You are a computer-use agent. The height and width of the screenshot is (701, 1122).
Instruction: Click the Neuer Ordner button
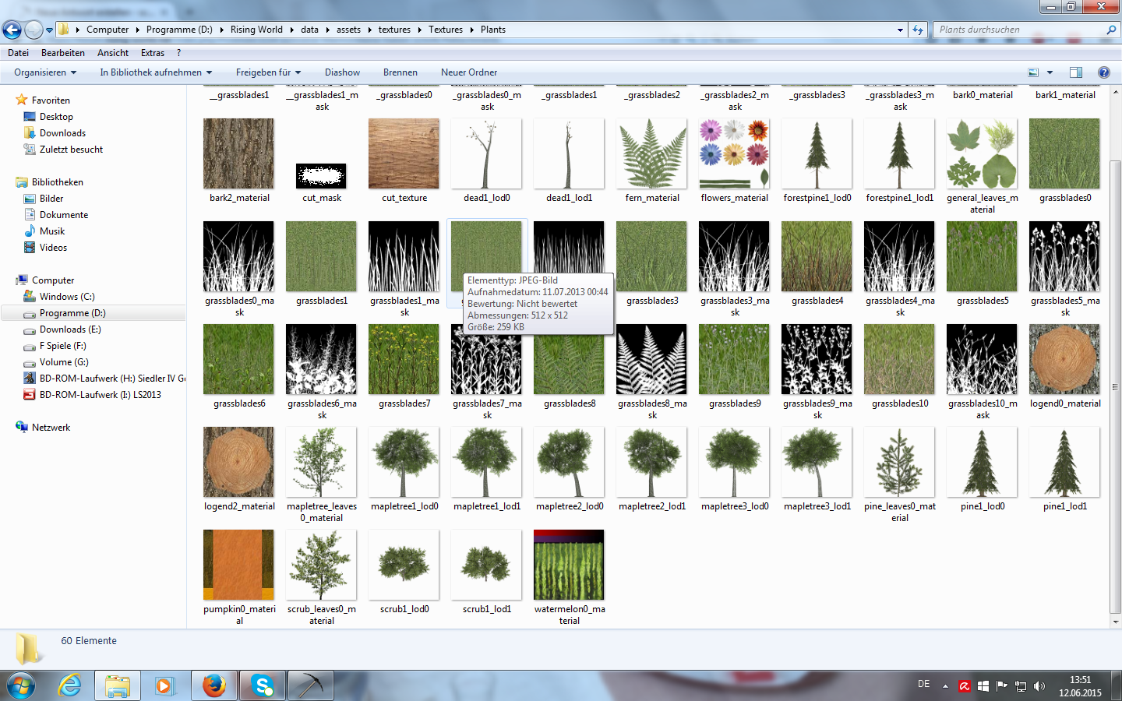point(468,72)
